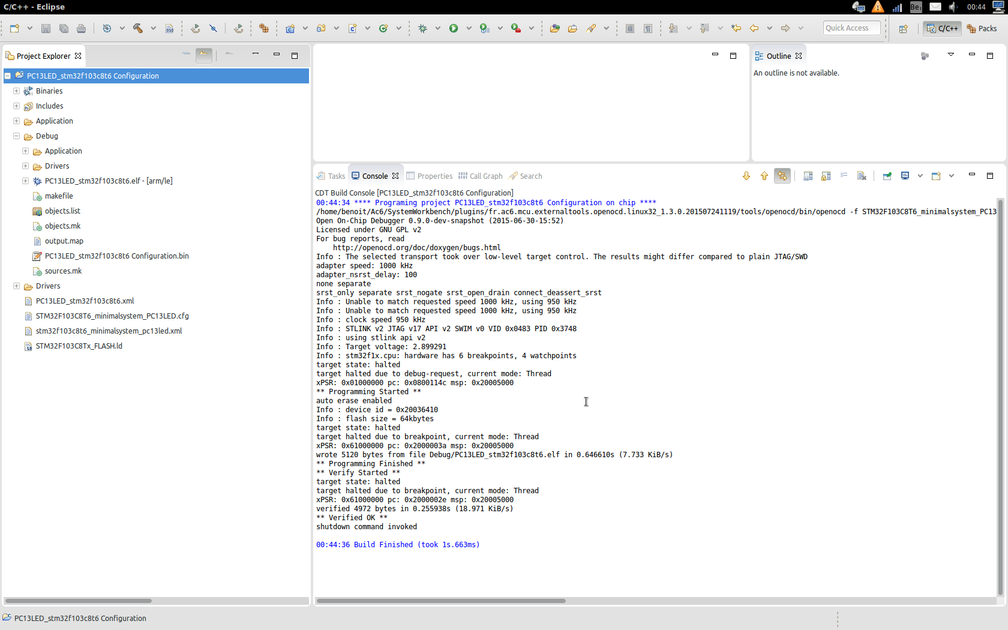
Task: Switch to the Packs perspective
Action: click(982, 28)
